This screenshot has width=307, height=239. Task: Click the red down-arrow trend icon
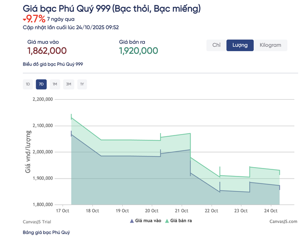coord(24,19)
